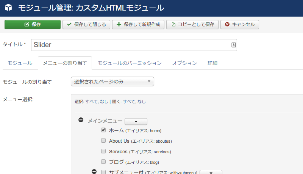Check the サブメニュー付 checkbox

point(103,172)
